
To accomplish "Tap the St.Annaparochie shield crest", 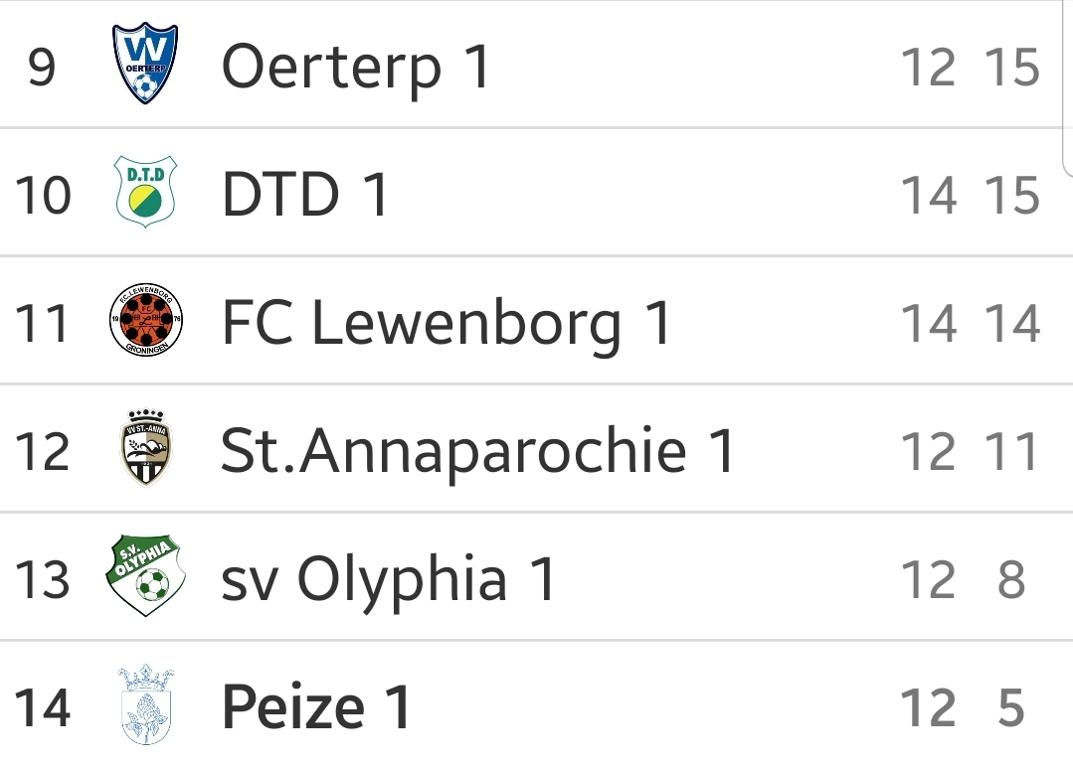I will tap(146, 448).
